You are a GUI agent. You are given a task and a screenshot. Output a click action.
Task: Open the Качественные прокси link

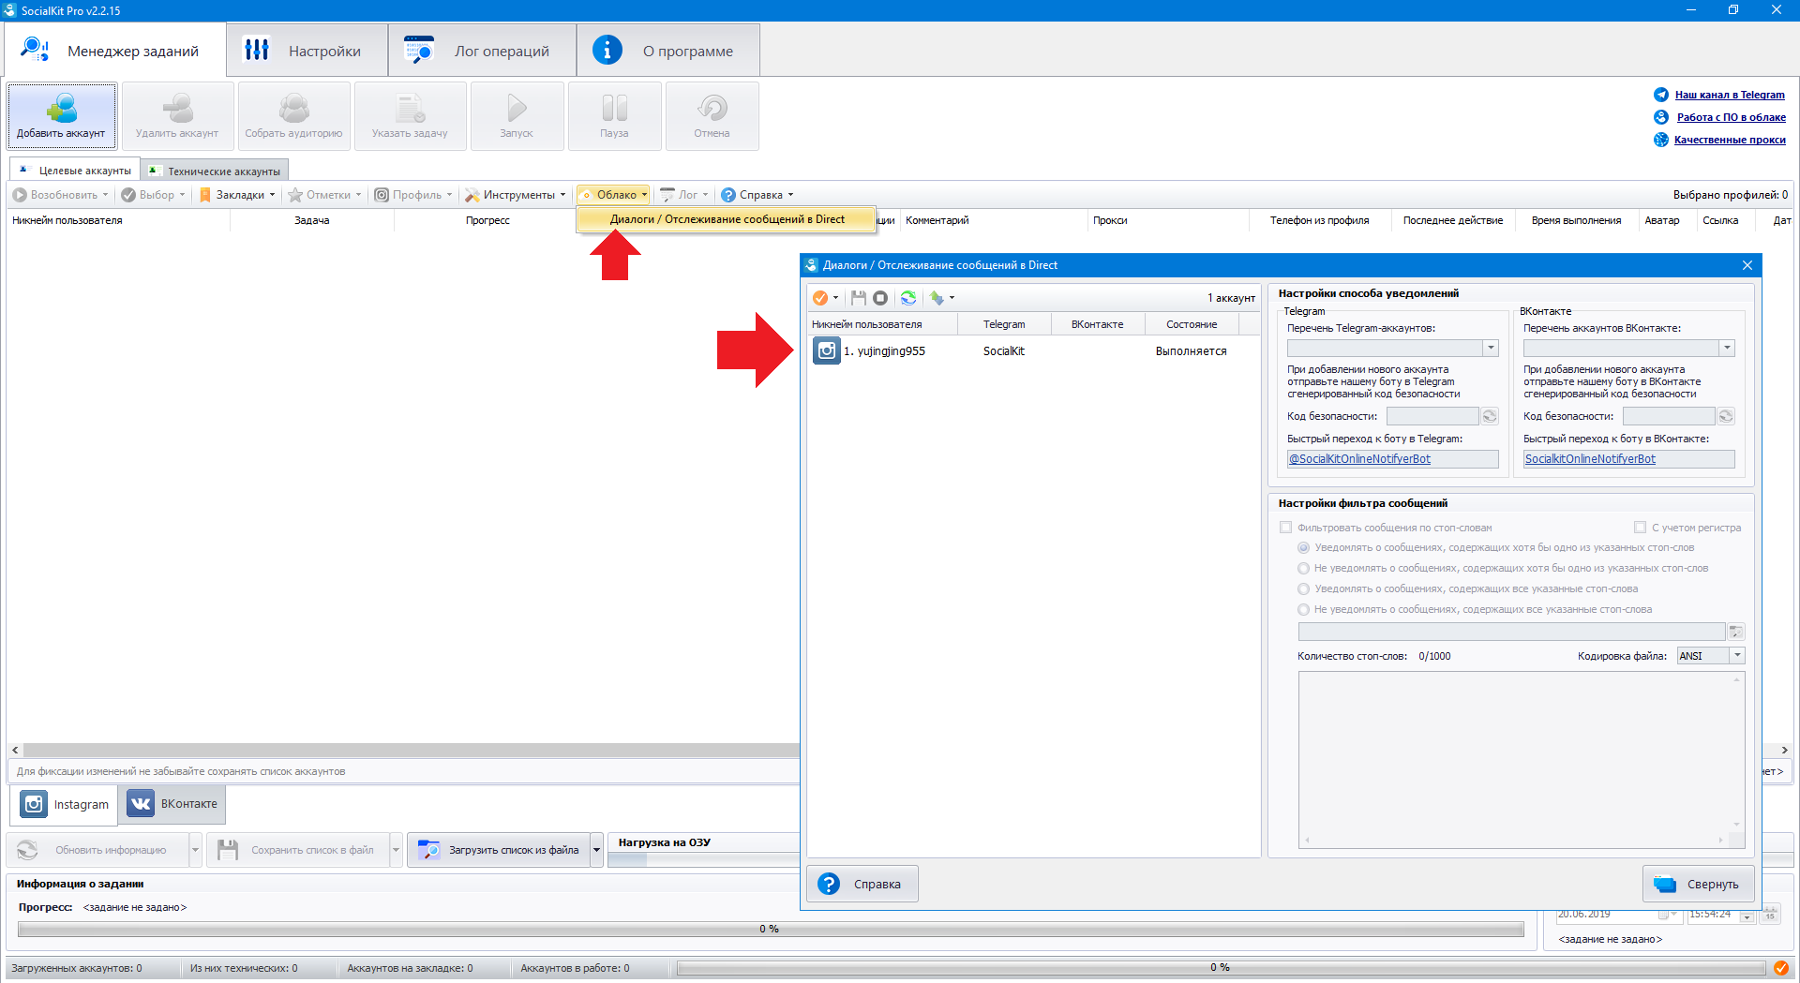tap(1730, 140)
